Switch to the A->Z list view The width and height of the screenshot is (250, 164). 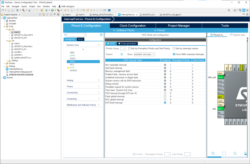[x=80, y=39]
